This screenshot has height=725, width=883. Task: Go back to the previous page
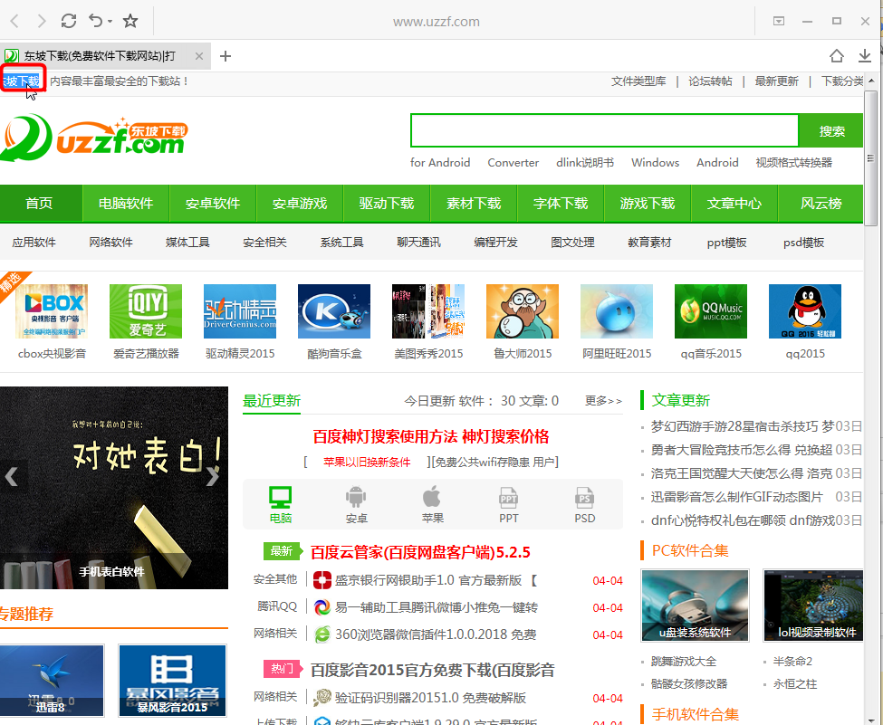coord(14,22)
